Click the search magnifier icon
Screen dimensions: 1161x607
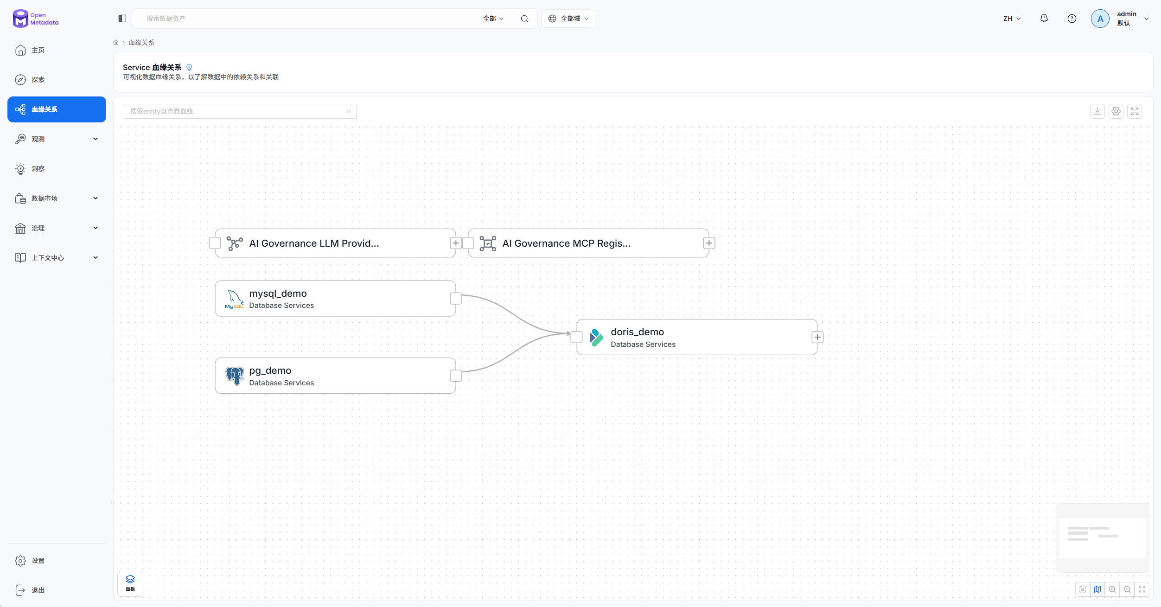(524, 19)
